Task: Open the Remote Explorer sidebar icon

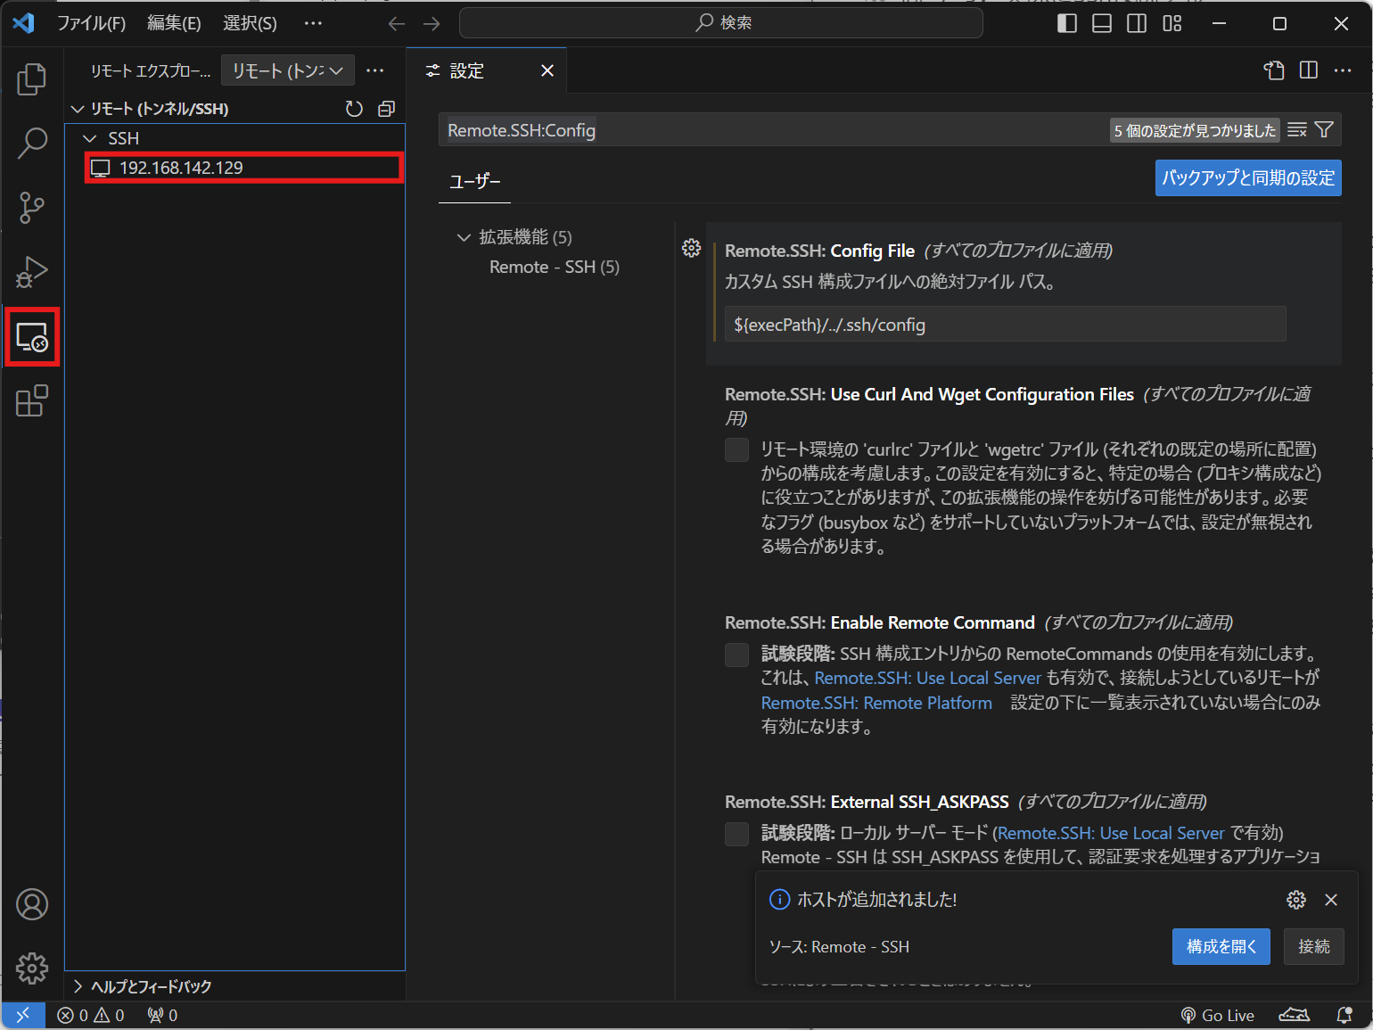Action: pos(32,336)
